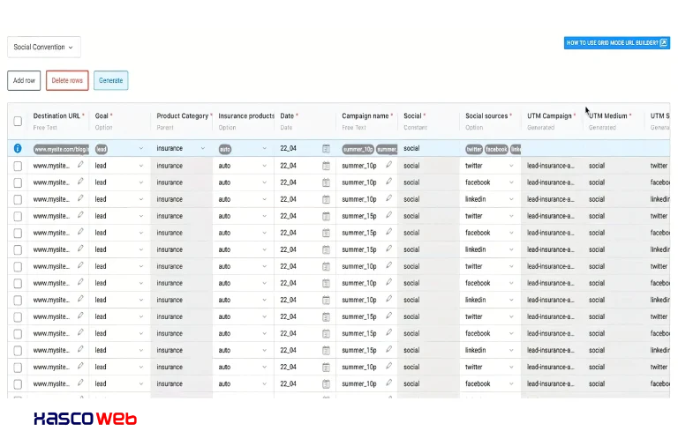Check the second summer_15p facebook row checkbox
This screenshot has height=446, width=678.
tap(18, 334)
